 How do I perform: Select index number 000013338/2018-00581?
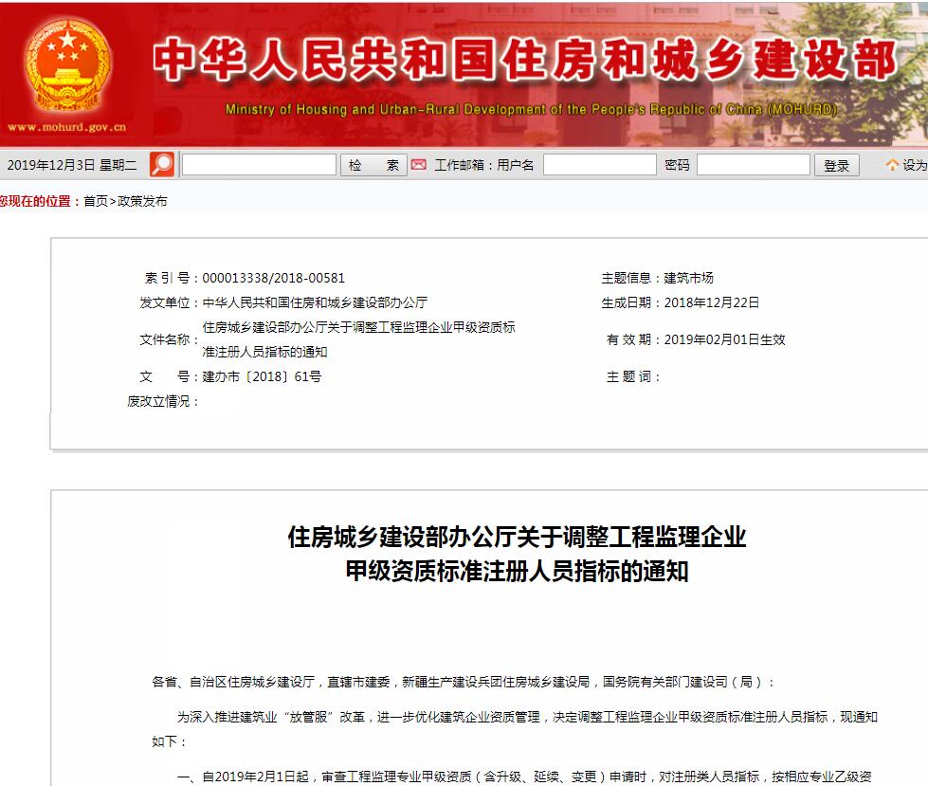pyautogui.click(x=273, y=278)
